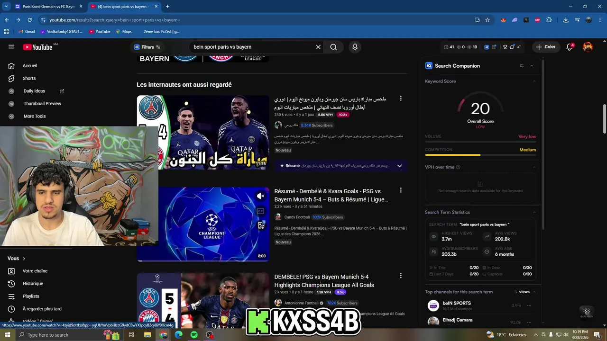Reload the page
Screen dimensions: 607x341
point(29,20)
